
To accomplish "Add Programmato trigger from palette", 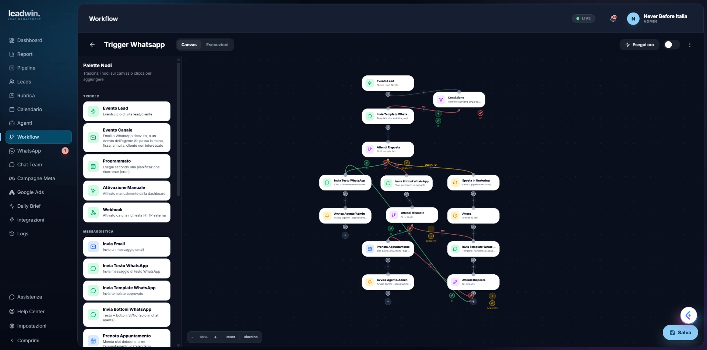I will pyautogui.click(x=127, y=166).
